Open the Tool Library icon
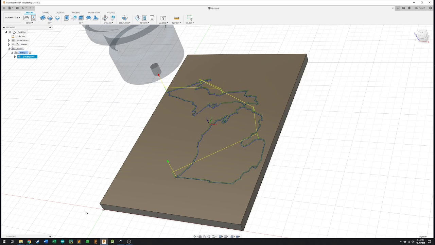This screenshot has width=435, height=245. (163, 18)
